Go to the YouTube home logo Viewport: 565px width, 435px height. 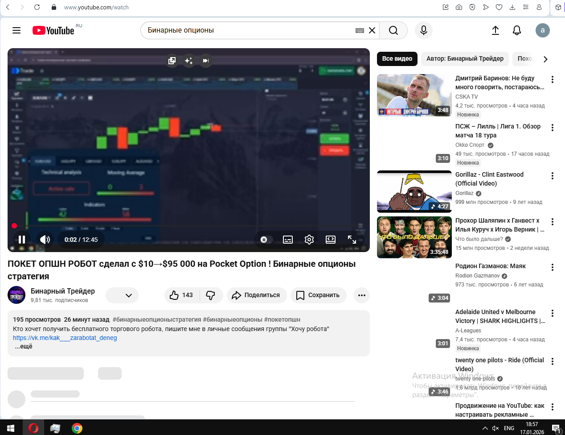click(x=53, y=30)
